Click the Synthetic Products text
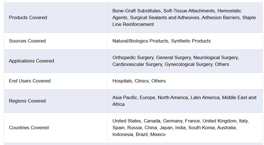Screen dimensions: 264x145 pyautogui.click(x=191, y=41)
